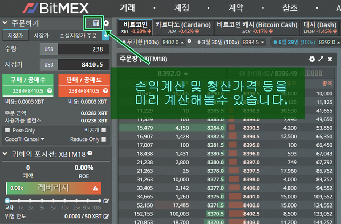Click the 판매 / 공매도 sell button
Image resolution: width=341 pixels, height=224 pixels.
click(x=84, y=85)
